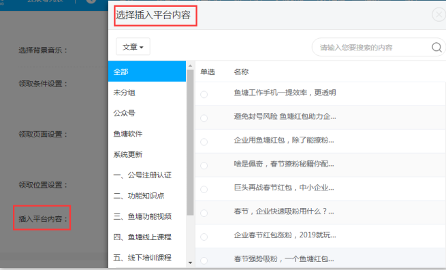446x270 pixels.
Task: Click 领取条件设置 label in background page
Action: (x=43, y=84)
